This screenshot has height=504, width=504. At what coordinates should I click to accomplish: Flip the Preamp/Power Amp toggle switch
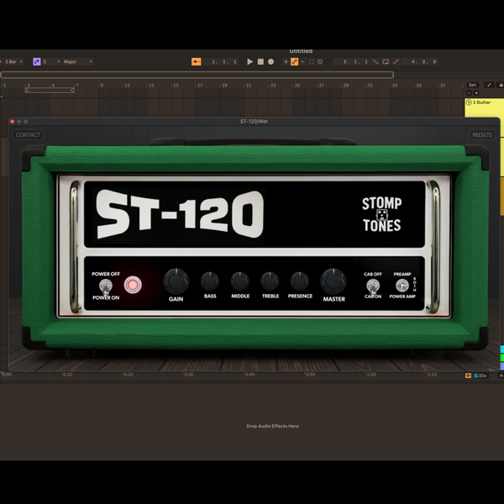coord(402,286)
